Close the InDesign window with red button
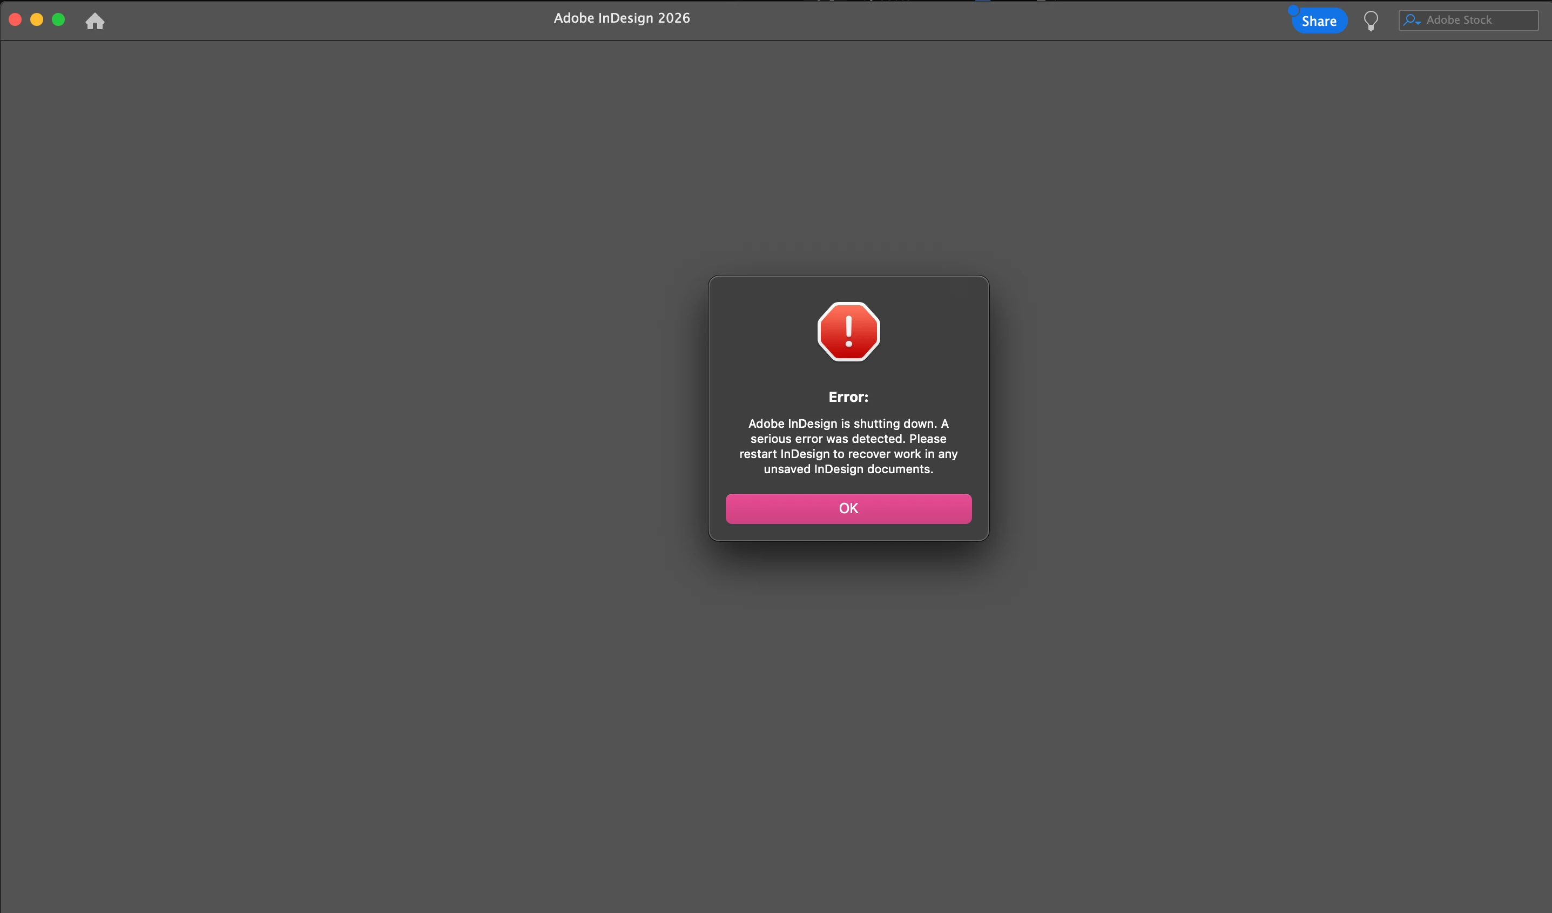Viewport: 1552px width, 913px height. coord(16,19)
